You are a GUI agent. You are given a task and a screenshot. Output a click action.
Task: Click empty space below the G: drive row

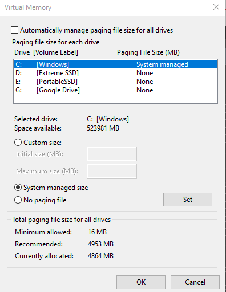click(115, 99)
